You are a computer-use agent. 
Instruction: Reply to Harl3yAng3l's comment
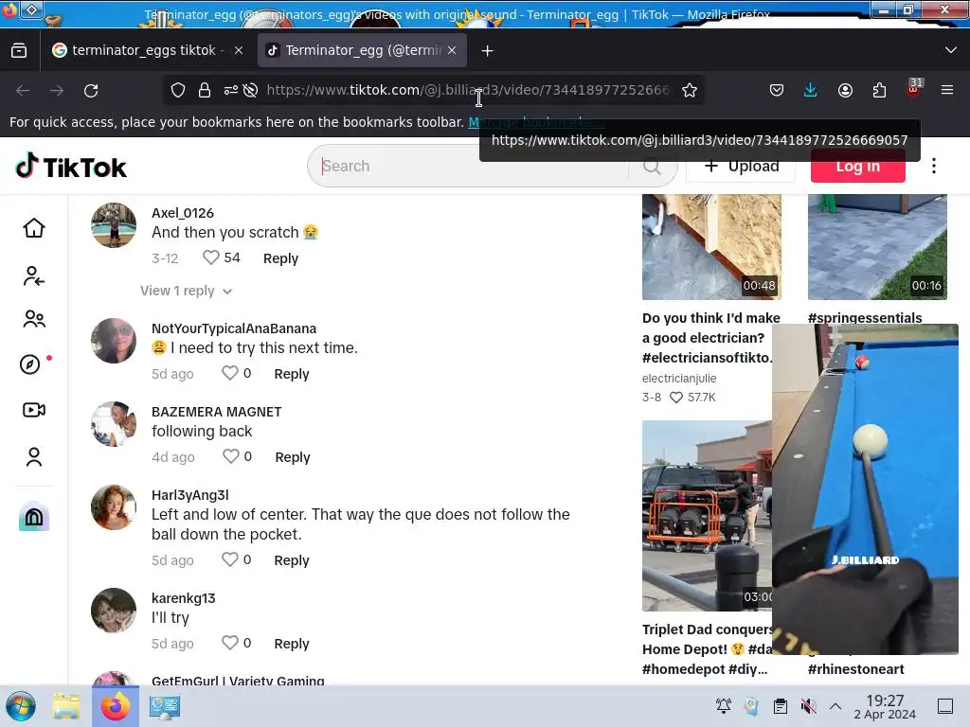(292, 560)
